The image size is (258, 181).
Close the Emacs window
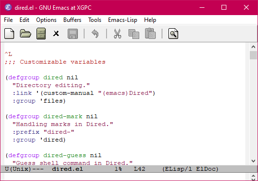coord(246,7)
